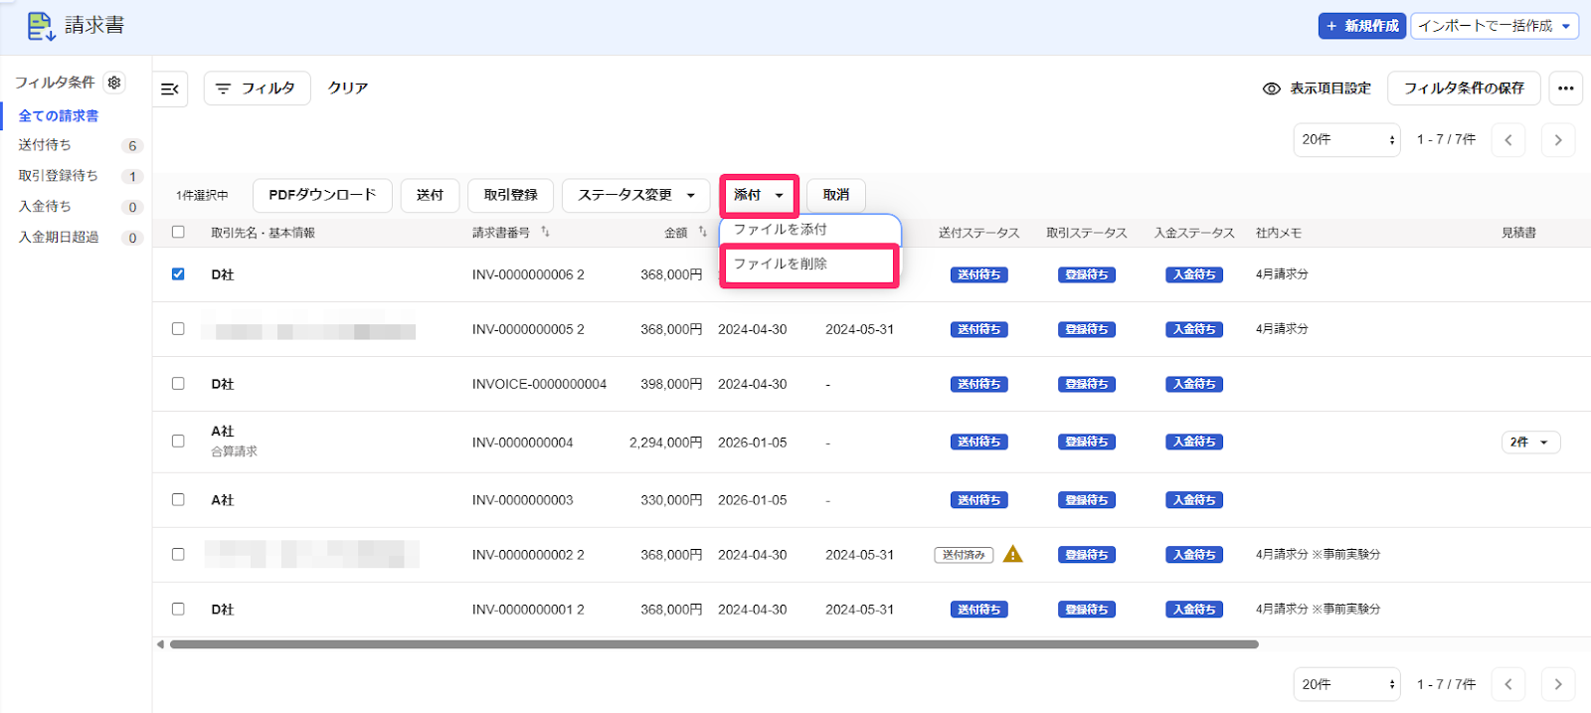Viewport: 1591px width, 713px height.
Task: Toggle the 添付 dropdown button
Action: (760, 195)
